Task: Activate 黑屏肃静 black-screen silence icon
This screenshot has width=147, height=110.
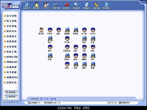Action: (x=57, y=6)
